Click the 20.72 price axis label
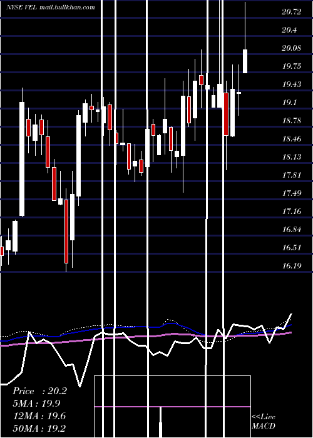The height and width of the screenshot is (438, 313). click(292, 12)
